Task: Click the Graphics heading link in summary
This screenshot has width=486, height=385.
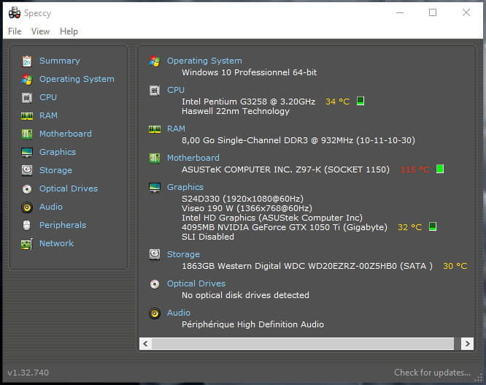Action: pos(185,187)
